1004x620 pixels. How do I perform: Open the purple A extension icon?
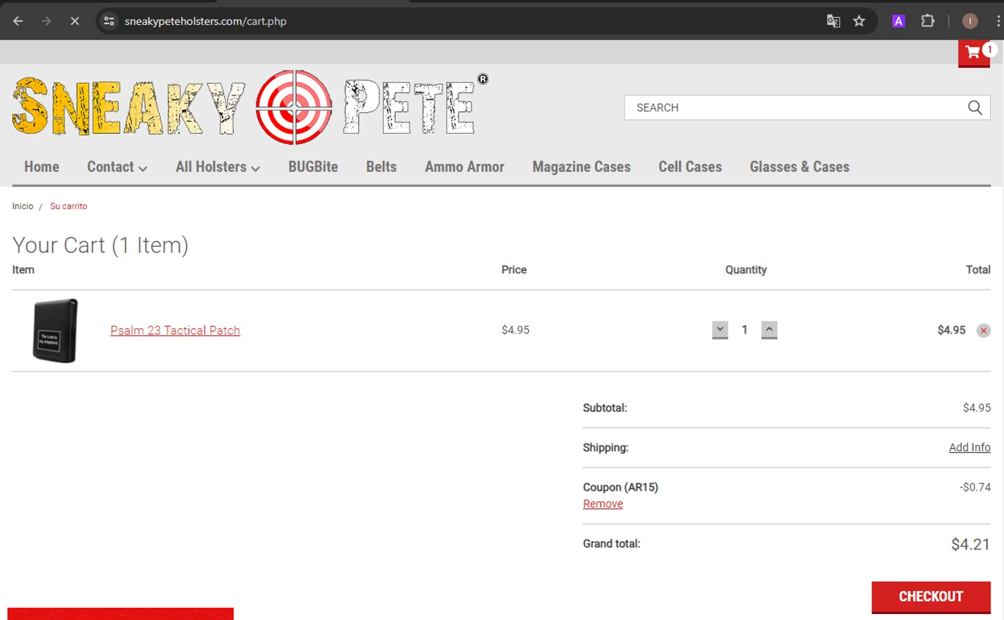tap(898, 21)
